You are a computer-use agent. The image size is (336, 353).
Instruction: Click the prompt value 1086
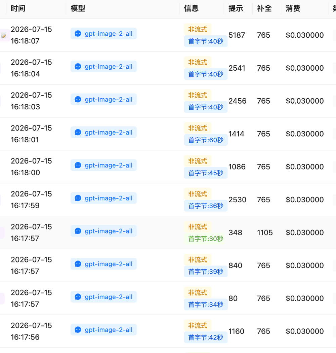pos(237,167)
